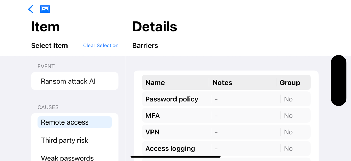The height and width of the screenshot is (161, 351).
Task: Click the Clear Selection link
Action: [100, 45]
